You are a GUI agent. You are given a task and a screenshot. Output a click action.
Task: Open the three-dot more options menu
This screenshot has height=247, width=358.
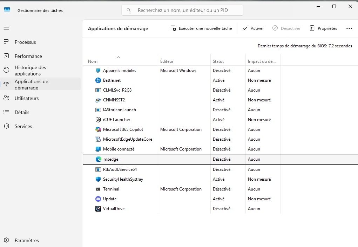click(349, 28)
